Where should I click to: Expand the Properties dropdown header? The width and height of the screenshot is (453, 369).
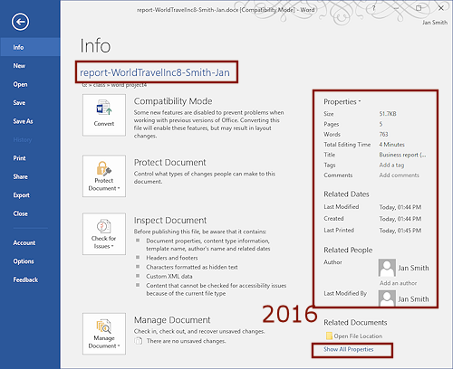click(x=342, y=101)
